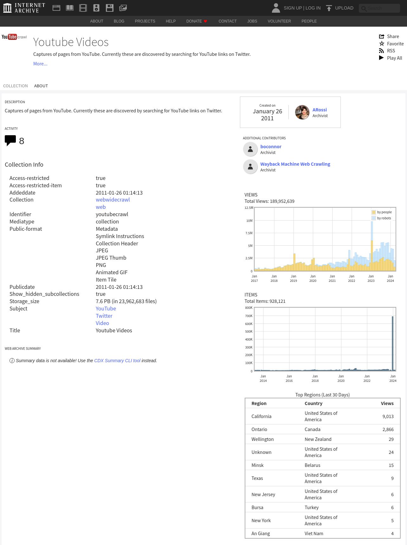Viewport: 407px width, 545px height.
Task: Switch to the ABOUT tab below title
Action: [x=41, y=86]
